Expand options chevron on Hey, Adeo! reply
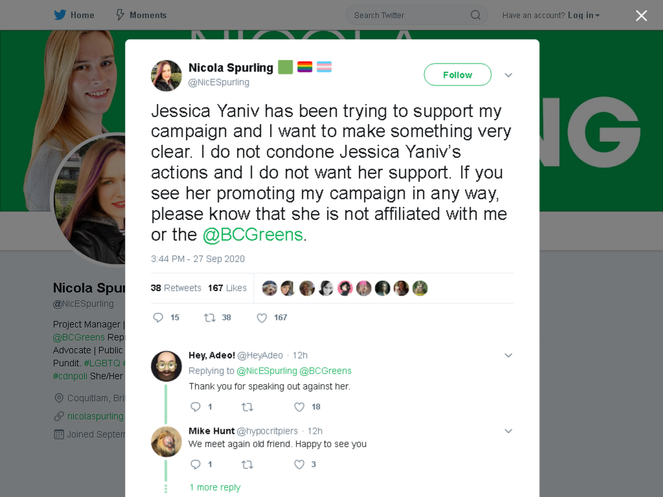The width and height of the screenshot is (663, 497). (x=508, y=355)
